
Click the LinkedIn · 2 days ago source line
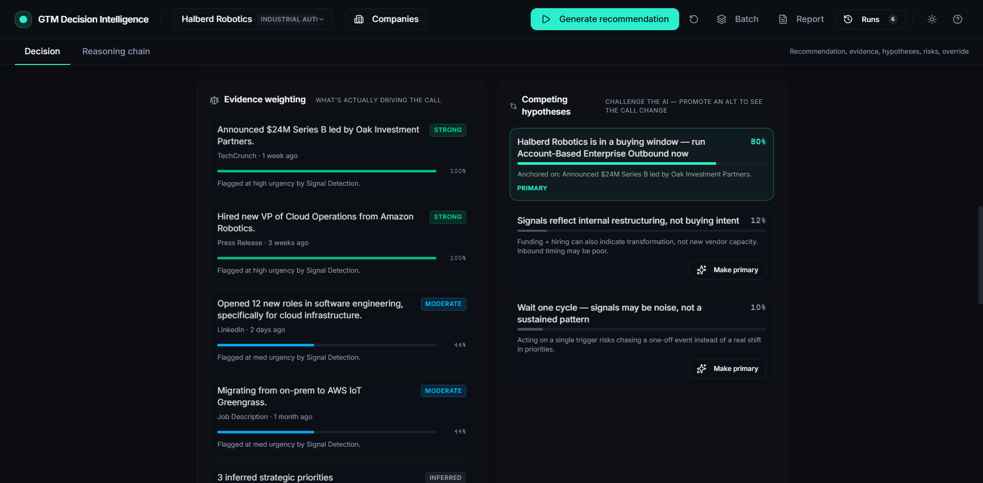[251, 330]
